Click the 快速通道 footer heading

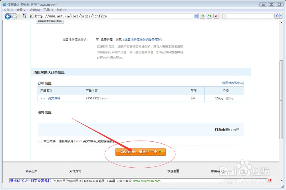[x=173, y=171]
